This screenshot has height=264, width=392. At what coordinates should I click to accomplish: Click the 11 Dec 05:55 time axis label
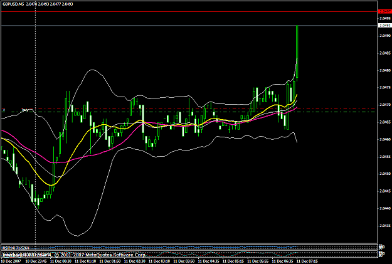(x=258, y=261)
